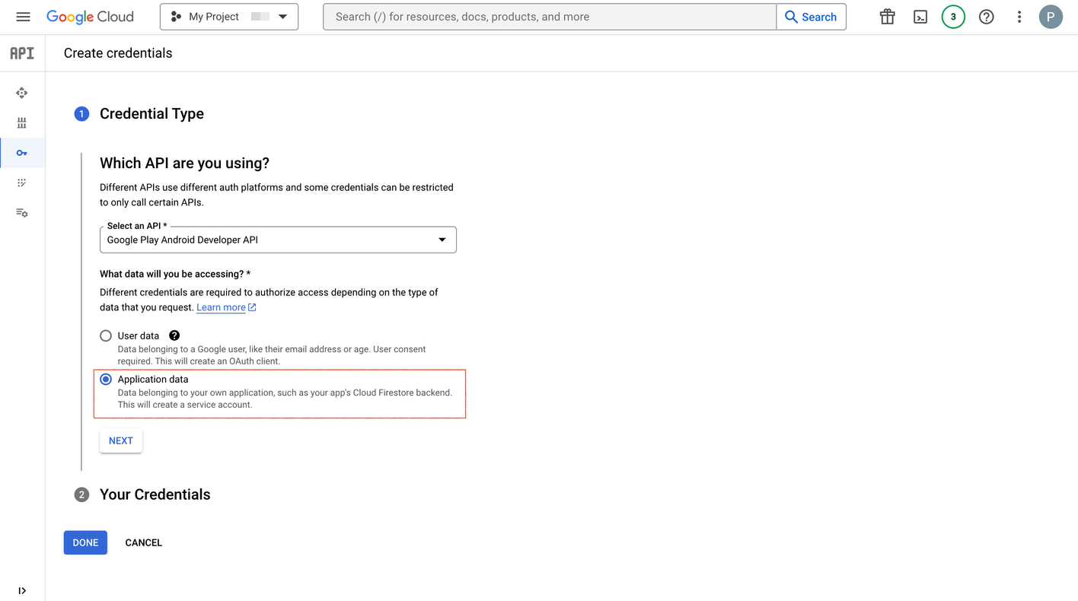The width and height of the screenshot is (1078, 601).
Task: Open the main navigation hamburger menu
Action: point(23,17)
